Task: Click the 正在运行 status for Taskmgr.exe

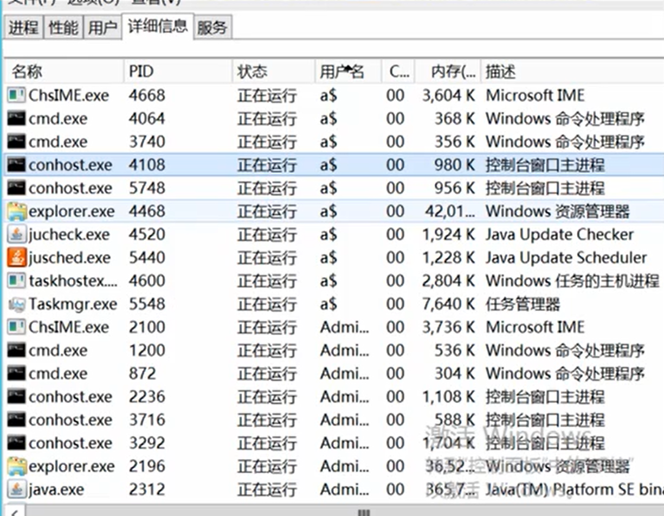Action: 267,304
